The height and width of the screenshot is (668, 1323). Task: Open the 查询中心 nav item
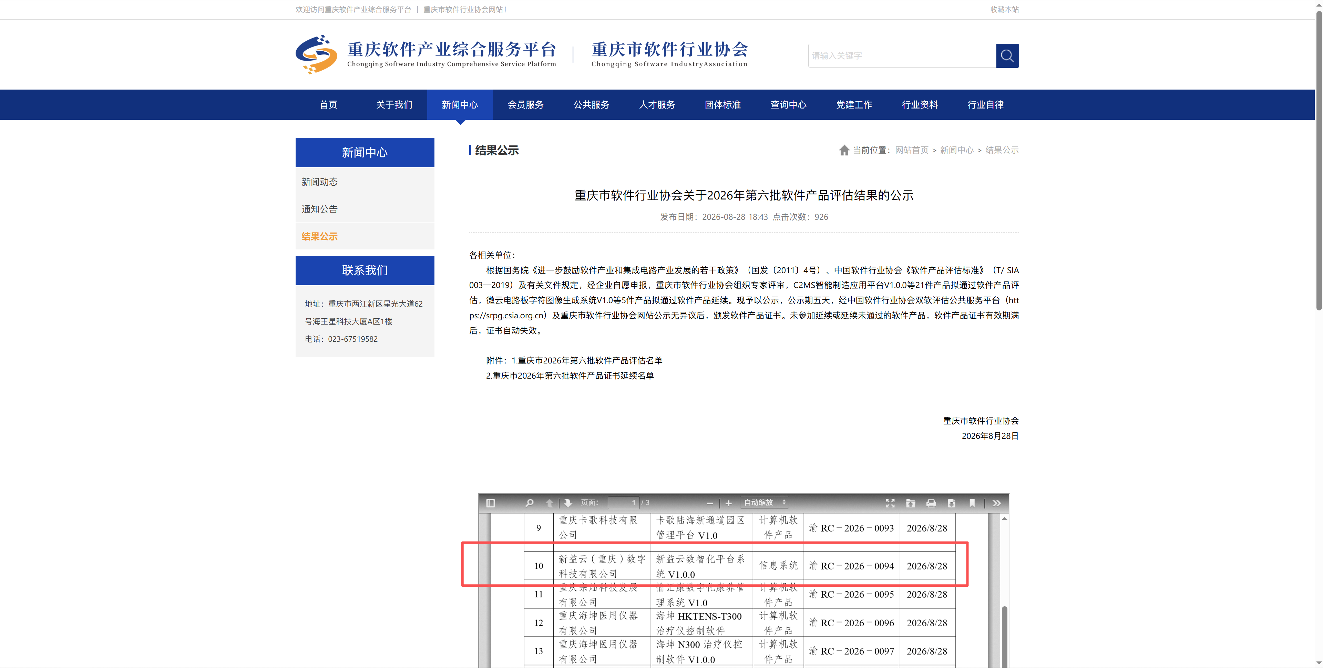[x=789, y=105]
